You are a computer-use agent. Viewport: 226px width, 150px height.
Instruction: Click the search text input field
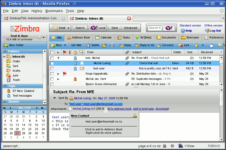tap(155, 28)
